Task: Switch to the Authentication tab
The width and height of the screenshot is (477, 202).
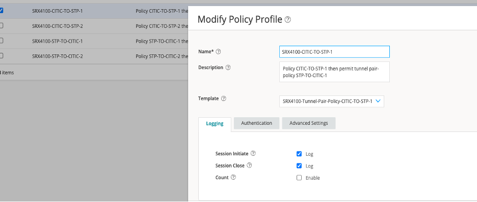Action: click(256, 123)
